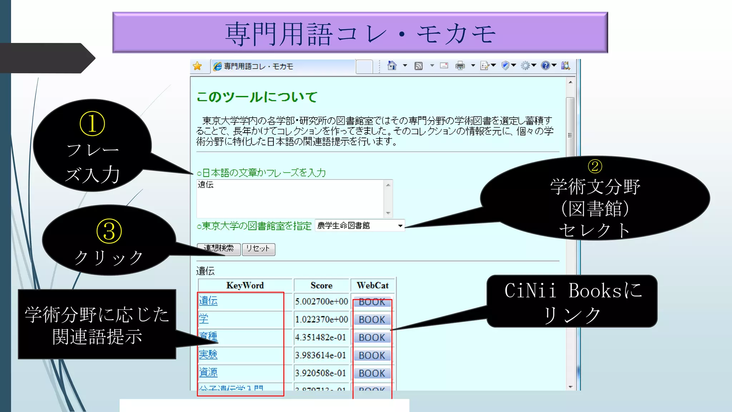
Task: Click the リセット reset button
Action: [x=258, y=249]
